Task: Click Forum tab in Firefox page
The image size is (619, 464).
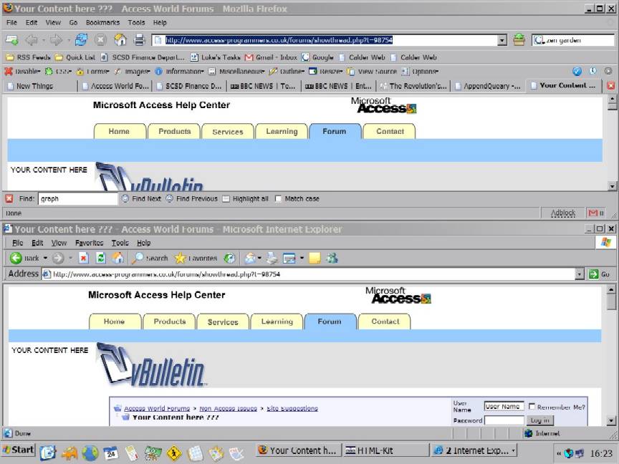Action: click(x=335, y=131)
